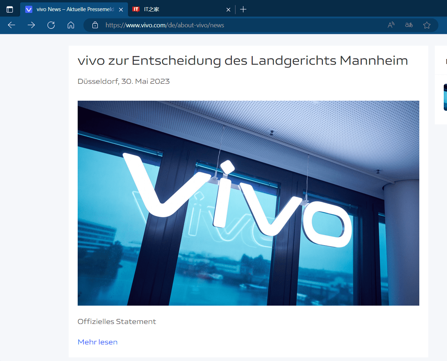Click the forward navigation arrow
This screenshot has width=447, height=361.
pyautogui.click(x=31, y=25)
